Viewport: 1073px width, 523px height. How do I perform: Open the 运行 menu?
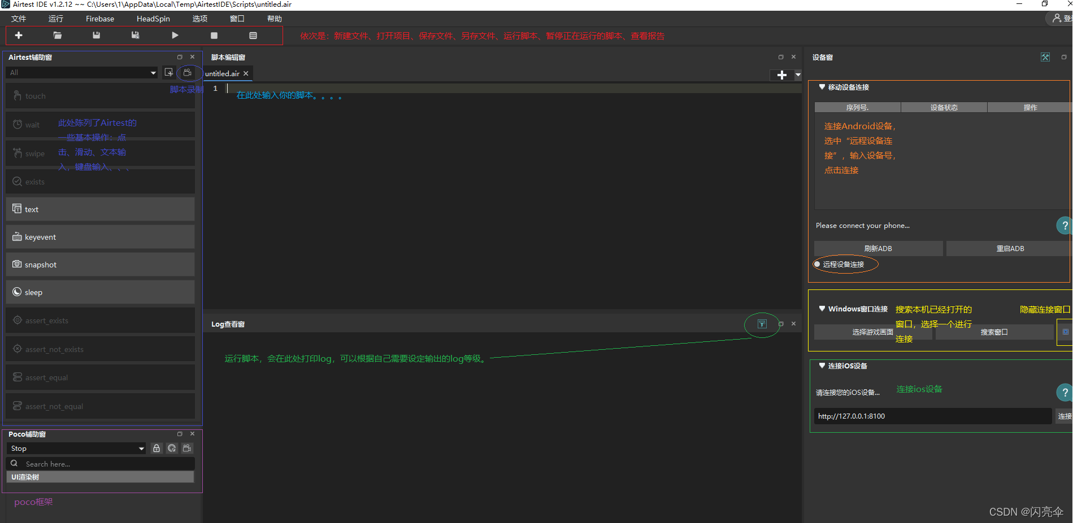coord(56,19)
